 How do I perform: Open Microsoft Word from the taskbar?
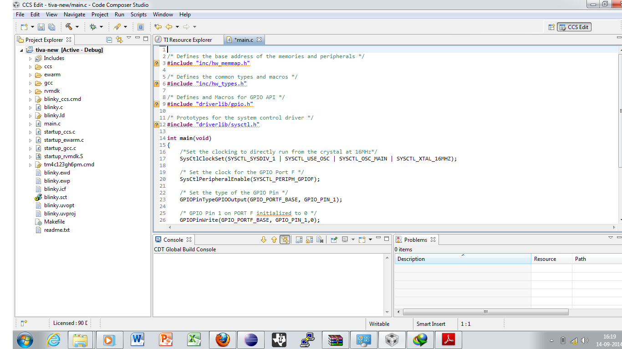pos(137,340)
